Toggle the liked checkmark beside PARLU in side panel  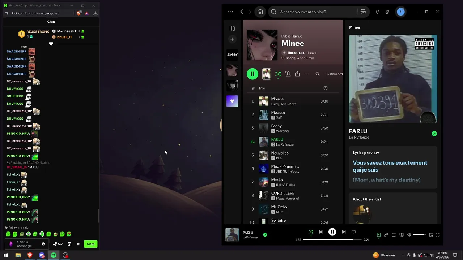[x=434, y=134]
